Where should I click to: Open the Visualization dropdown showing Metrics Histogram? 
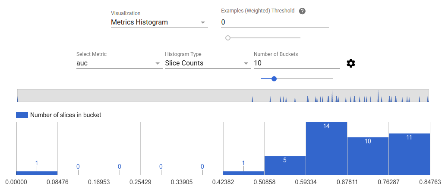pos(159,22)
